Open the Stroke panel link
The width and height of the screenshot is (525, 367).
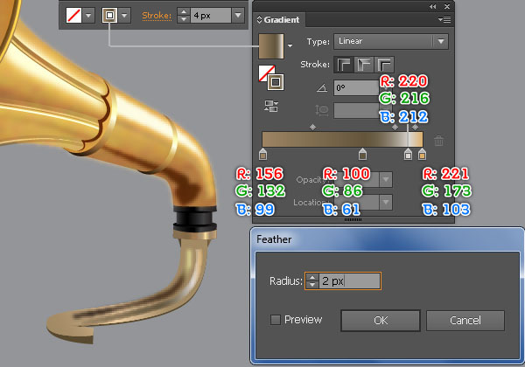pos(157,16)
